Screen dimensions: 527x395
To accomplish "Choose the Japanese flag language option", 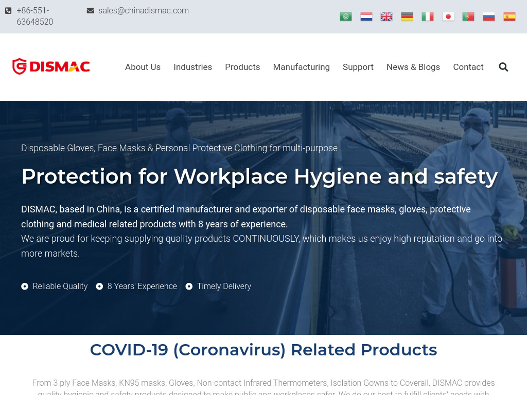I will click(x=448, y=16).
